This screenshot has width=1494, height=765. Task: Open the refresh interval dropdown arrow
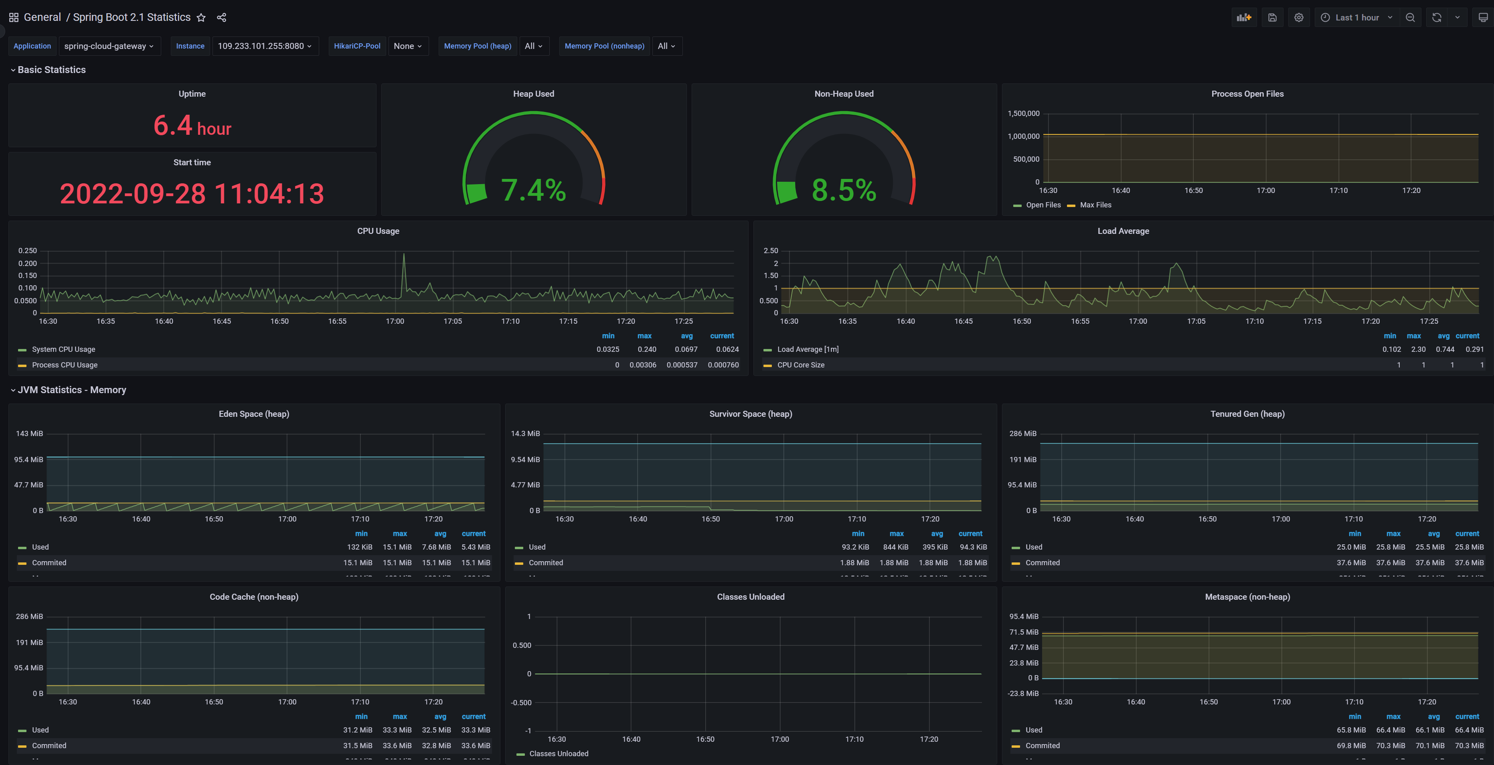(1457, 17)
